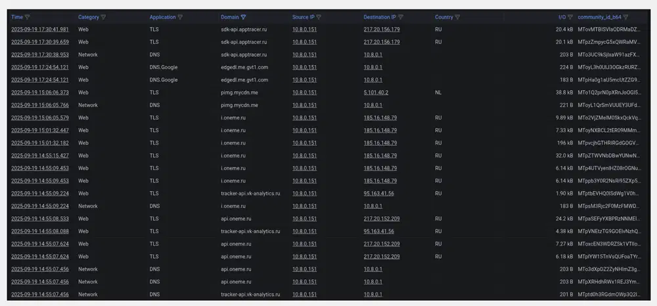Image resolution: width=657 pixels, height=306 pixels.
Task: Follow 185.16.148.79 in the 196 kB row
Action: click(380, 142)
